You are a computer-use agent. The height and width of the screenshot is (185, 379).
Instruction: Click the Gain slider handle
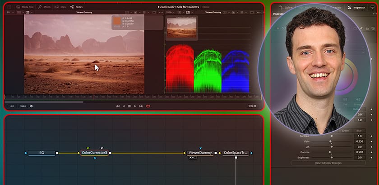click(330, 141)
